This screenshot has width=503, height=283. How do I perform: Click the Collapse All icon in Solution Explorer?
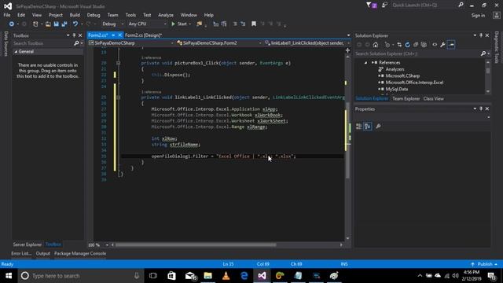(x=416, y=45)
